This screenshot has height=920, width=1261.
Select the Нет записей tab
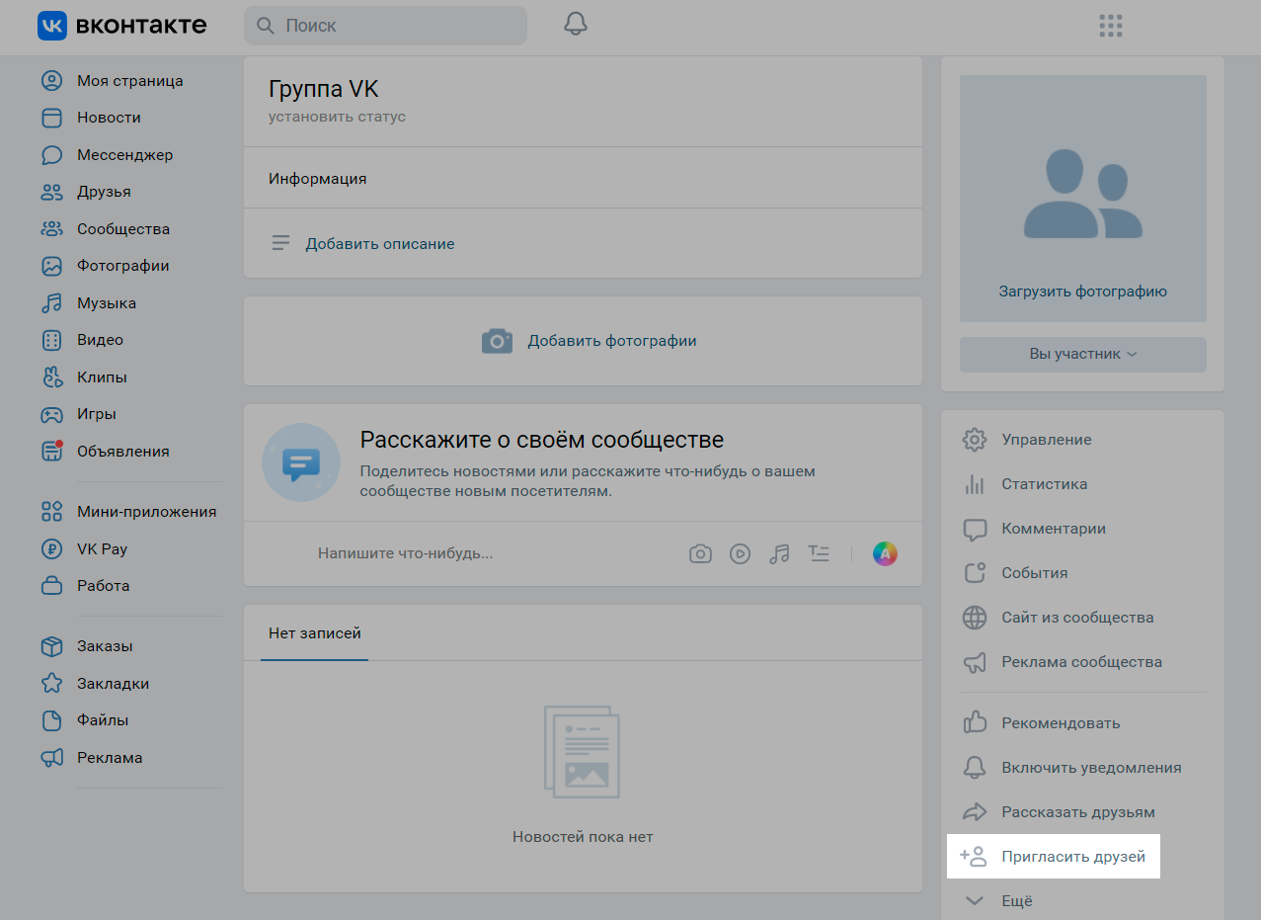(315, 633)
